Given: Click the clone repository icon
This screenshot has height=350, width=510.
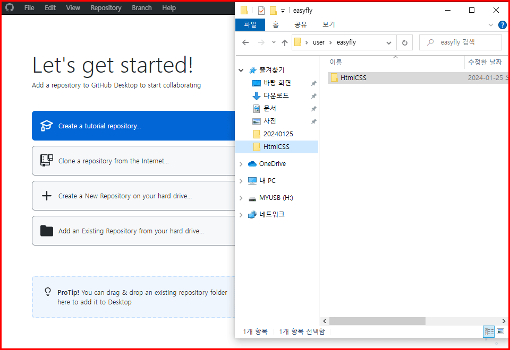Looking at the screenshot, I should (47, 160).
